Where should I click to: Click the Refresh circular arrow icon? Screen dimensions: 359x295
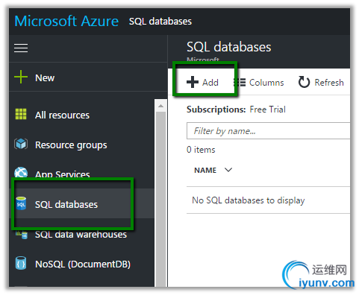304,82
